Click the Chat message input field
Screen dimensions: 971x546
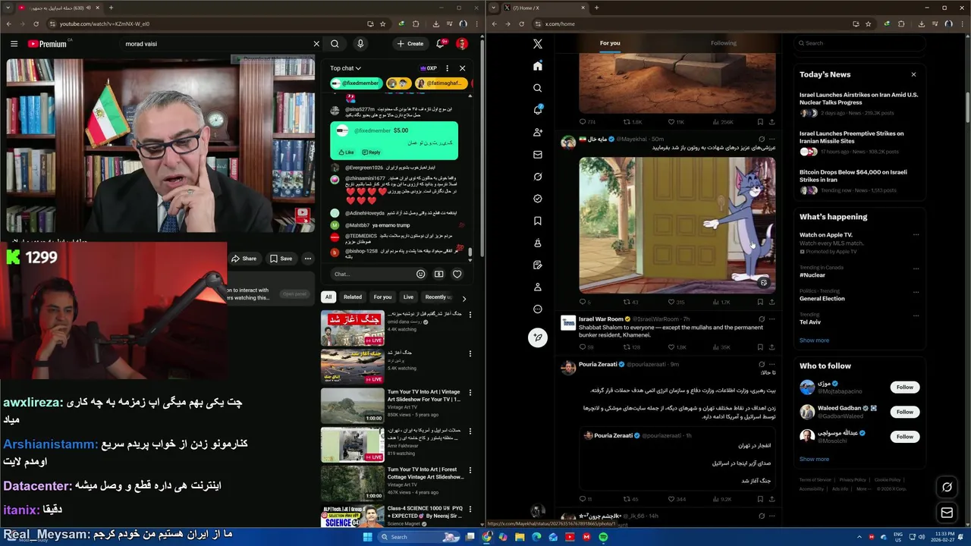coord(372,274)
